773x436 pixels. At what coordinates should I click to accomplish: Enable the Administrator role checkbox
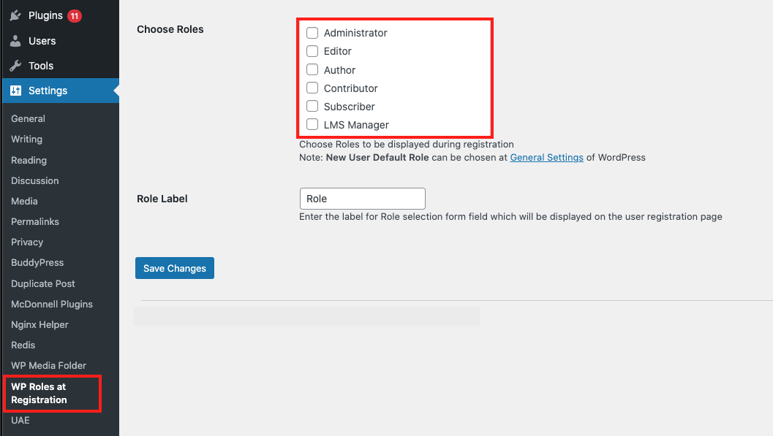[x=312, y=33]
